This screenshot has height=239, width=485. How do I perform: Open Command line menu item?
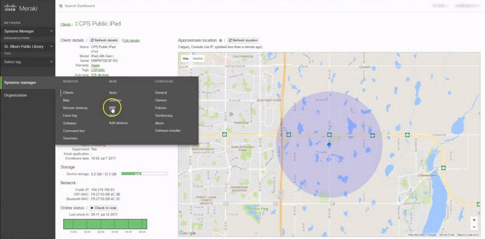click(73, 131)
